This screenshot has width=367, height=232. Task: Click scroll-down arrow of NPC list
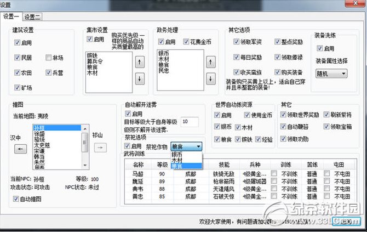tap(85, 166)
